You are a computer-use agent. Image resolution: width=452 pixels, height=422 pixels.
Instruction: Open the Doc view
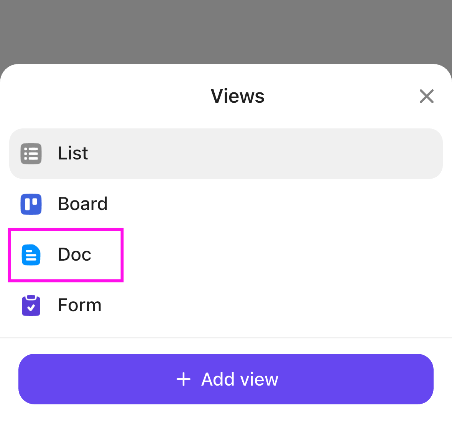tap(75, 255)
